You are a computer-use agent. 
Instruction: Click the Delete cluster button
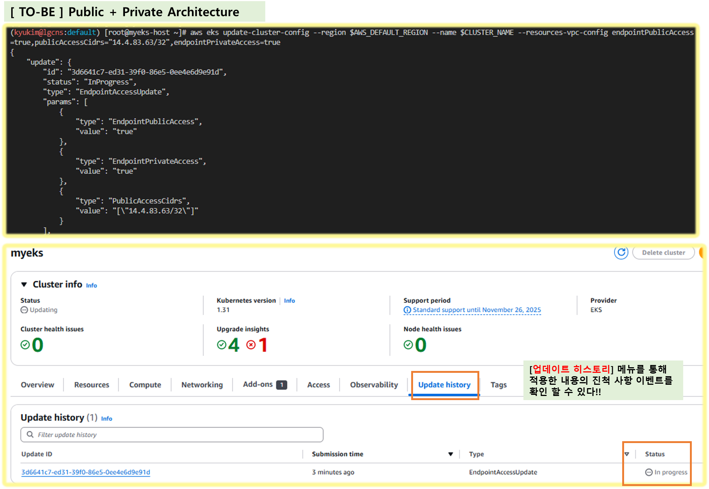[663, 253]
